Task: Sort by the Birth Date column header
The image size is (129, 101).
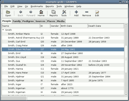Action: [x=74, y=26]
